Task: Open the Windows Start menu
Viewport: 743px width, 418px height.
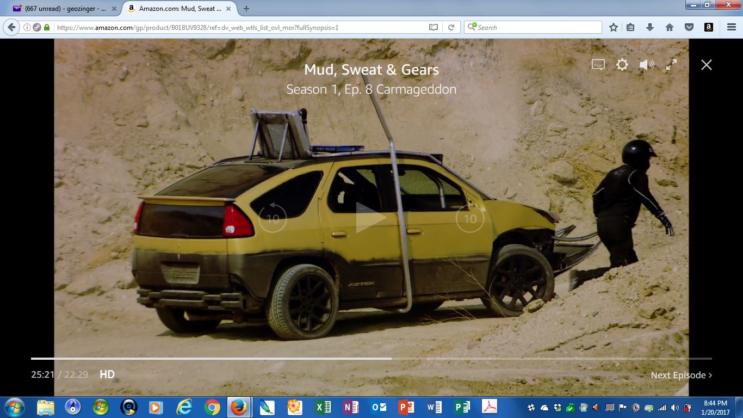Action: pyautogui.click(x=14, y=407)
